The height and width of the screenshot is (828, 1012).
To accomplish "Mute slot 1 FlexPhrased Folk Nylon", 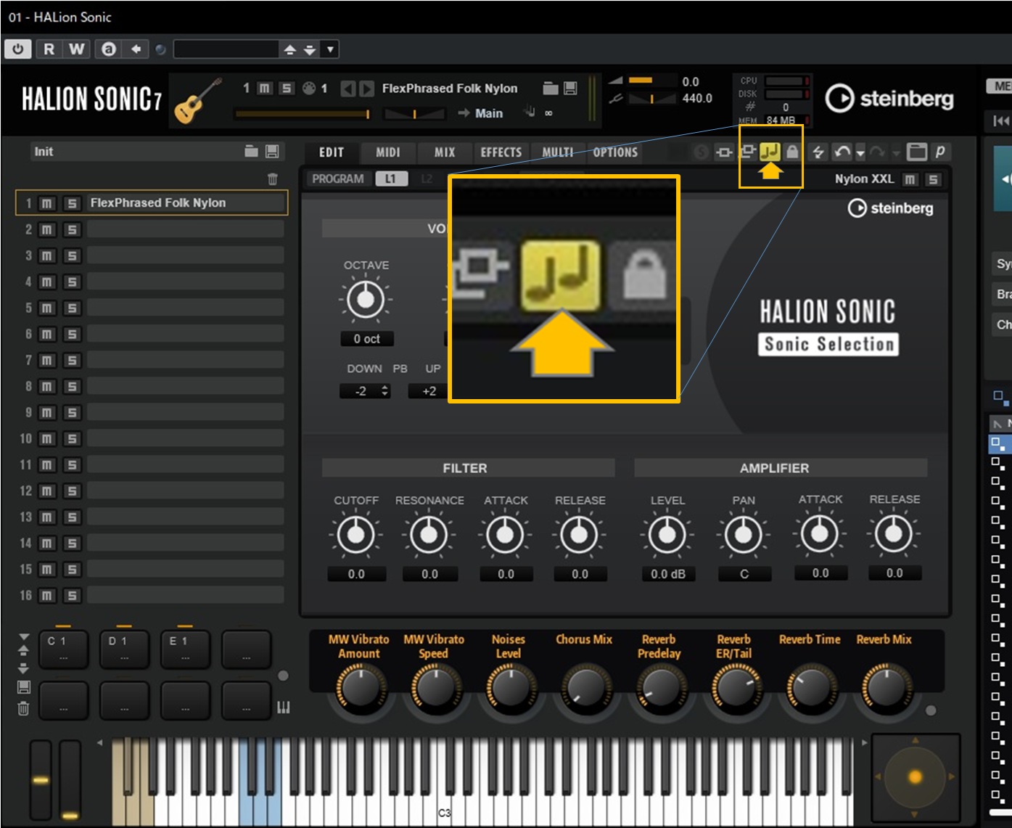I will pos(46,203).
